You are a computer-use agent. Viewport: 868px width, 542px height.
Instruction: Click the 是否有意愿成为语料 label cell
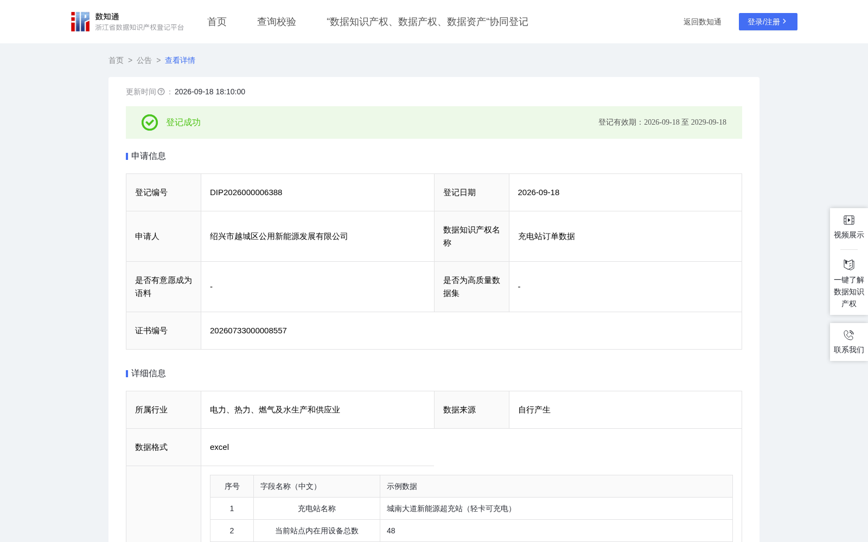coord(164,287)
